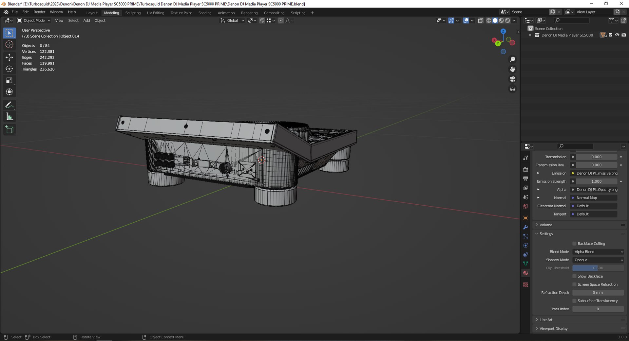Pick the Add Cube tool

pyautogui.click(x=9, y=129)
